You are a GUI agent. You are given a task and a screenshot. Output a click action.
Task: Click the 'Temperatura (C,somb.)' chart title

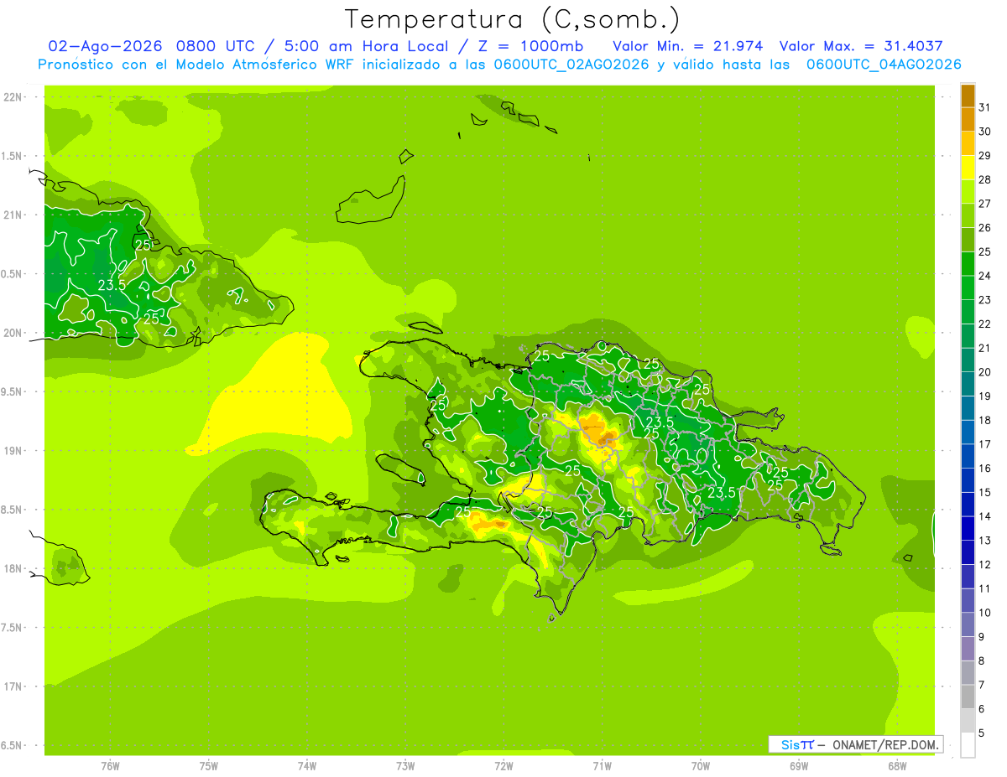(x=513, y=20)
